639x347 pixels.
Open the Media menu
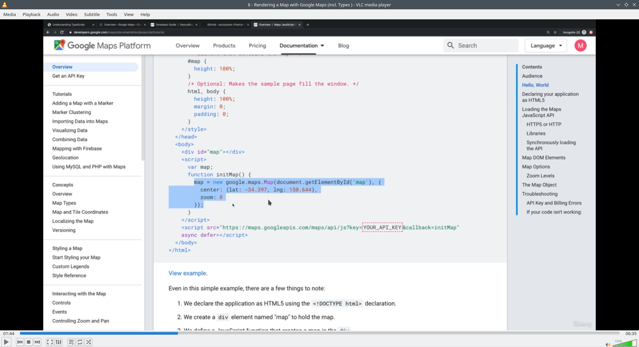[10, 14]
